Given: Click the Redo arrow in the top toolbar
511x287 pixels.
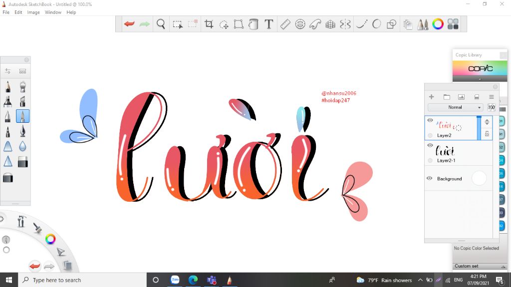Looking at the screenshot, I should tap(144, 24).
